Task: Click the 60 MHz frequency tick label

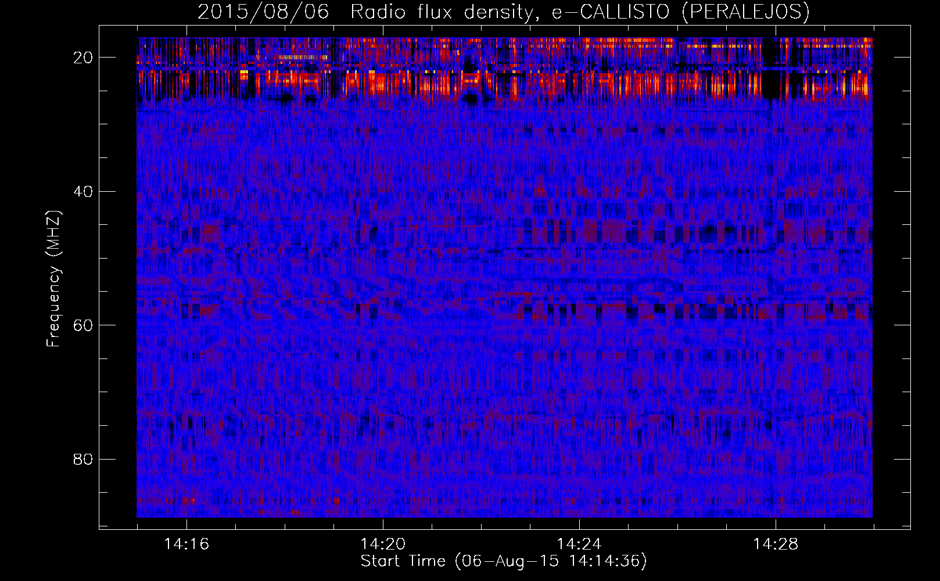Action: pos(83,325)
